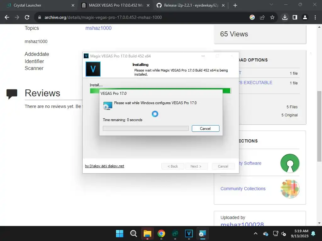Viewport: 322px width, 241px height.
Task: Click the installer's bottom Cancel button
Action: [223, 166]
